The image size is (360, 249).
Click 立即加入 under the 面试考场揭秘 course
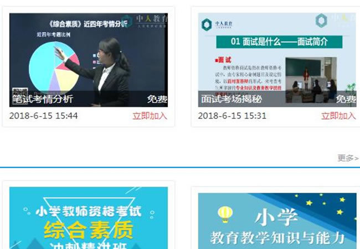pos(338,116)
